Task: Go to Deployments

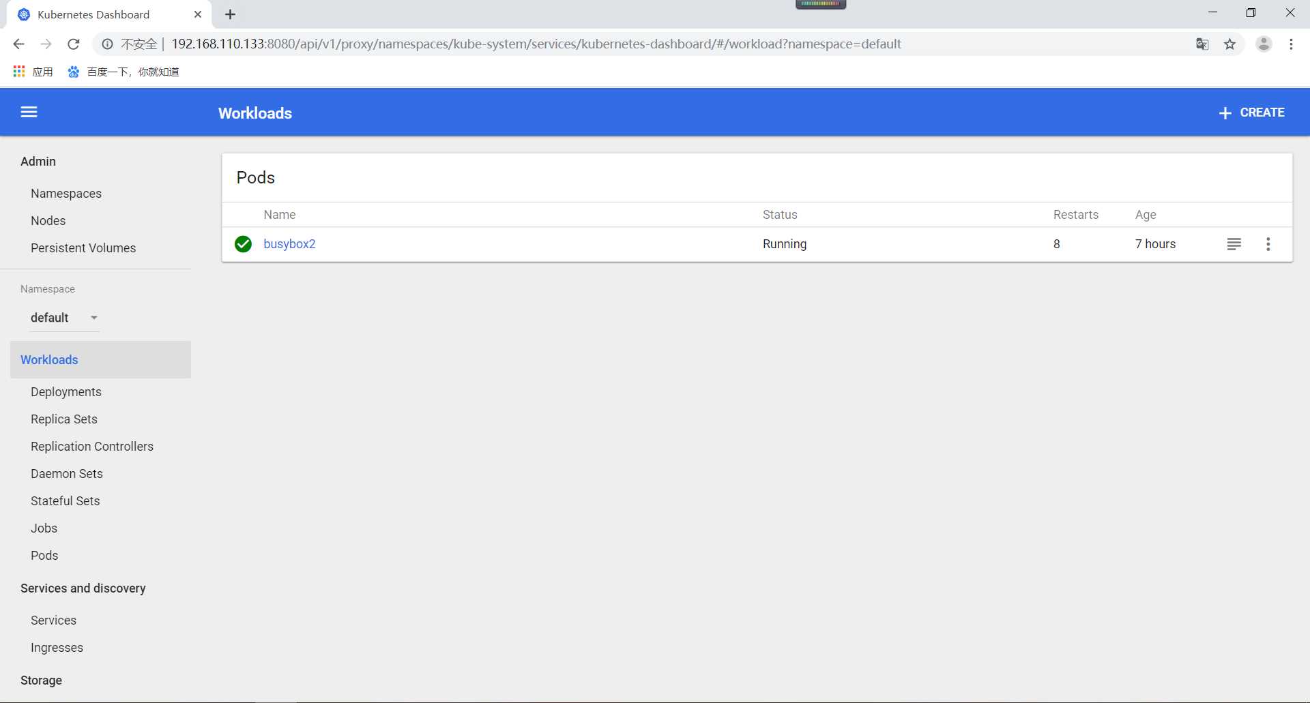Action: click(66, 392)
